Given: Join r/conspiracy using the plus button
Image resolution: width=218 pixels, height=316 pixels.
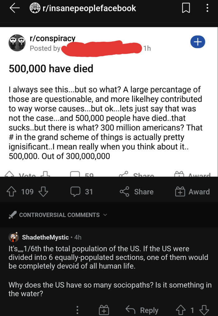Looking at the screenshot, I should (198, 42).
